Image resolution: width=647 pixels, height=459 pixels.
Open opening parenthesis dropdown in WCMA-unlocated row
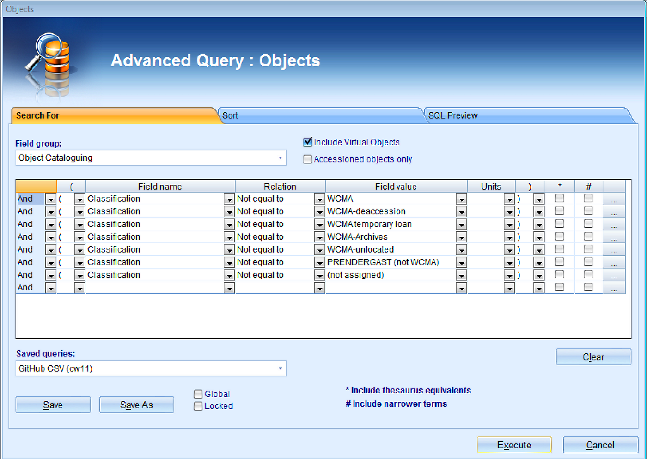click(x=80, y=250)
